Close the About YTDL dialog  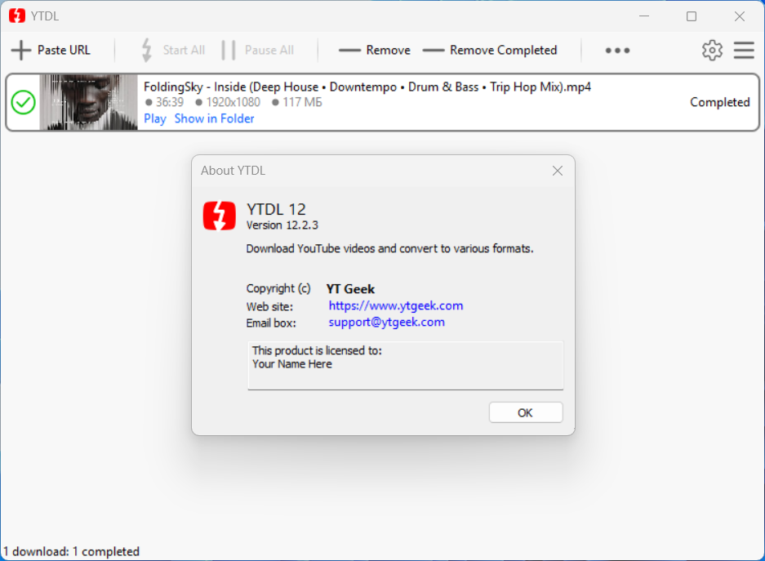pos(557,171)
